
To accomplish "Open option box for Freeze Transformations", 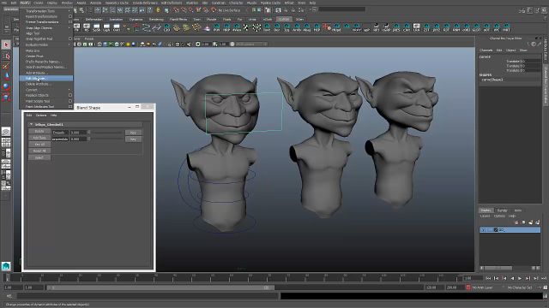I will (x=70, y=22).
